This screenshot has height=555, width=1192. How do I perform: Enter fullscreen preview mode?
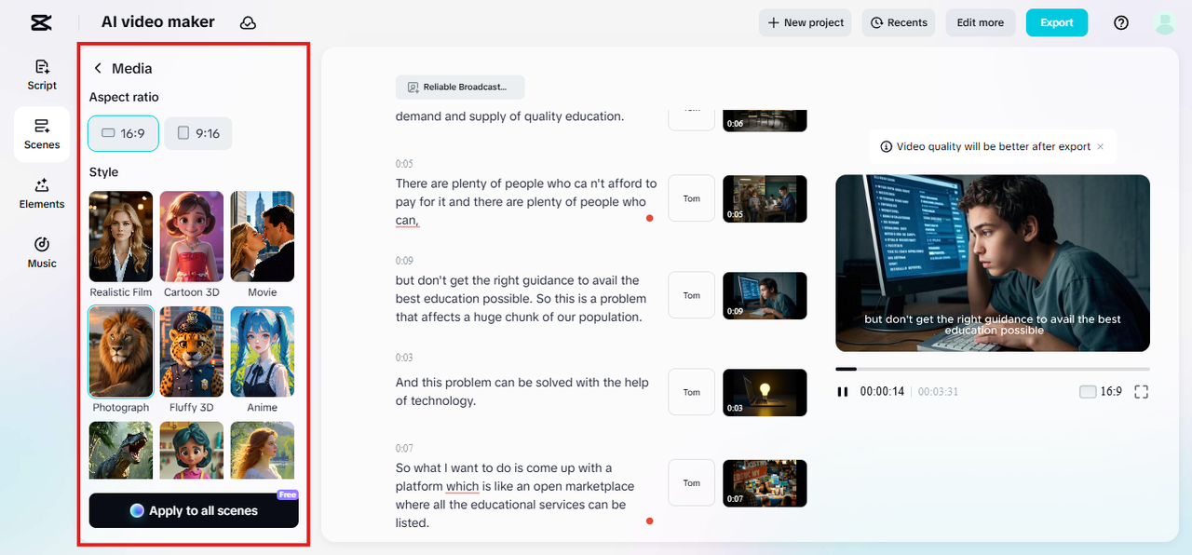pos(1142,392)
